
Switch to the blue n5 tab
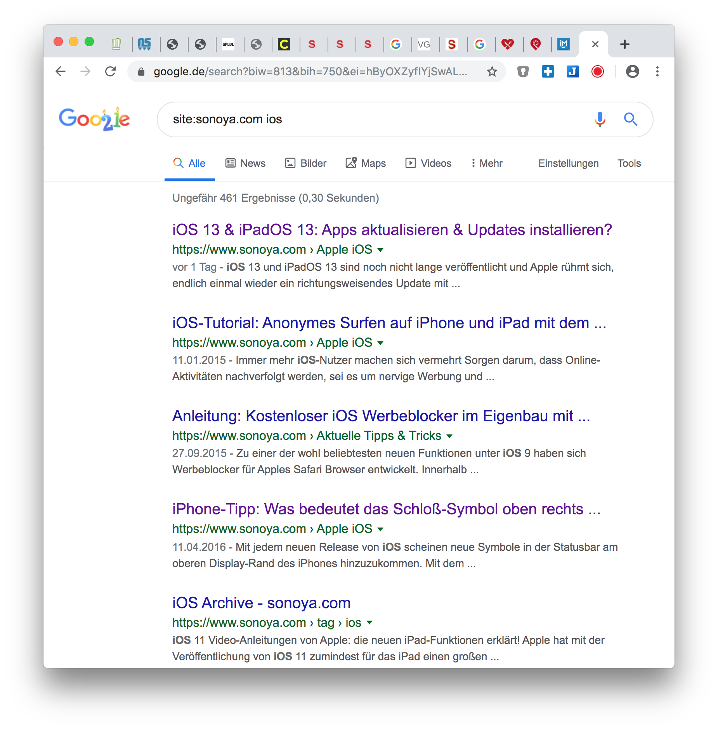(144, 44)
